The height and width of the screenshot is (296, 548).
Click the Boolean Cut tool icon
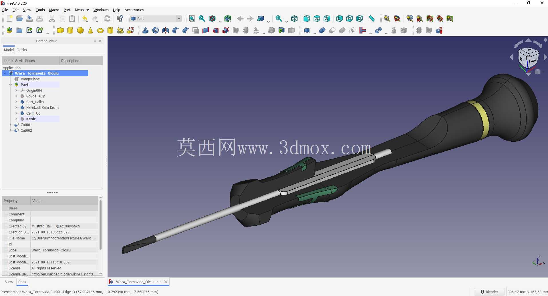[332, 31]
